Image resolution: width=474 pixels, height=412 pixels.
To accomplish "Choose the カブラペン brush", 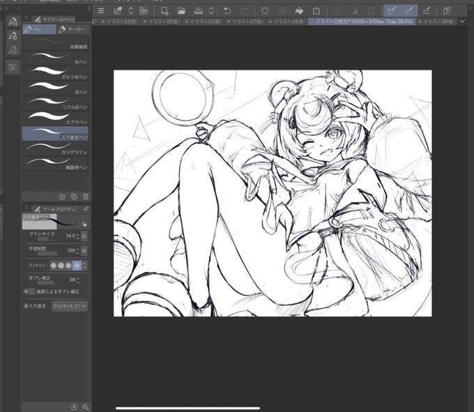I will click(x=55, y=119).
